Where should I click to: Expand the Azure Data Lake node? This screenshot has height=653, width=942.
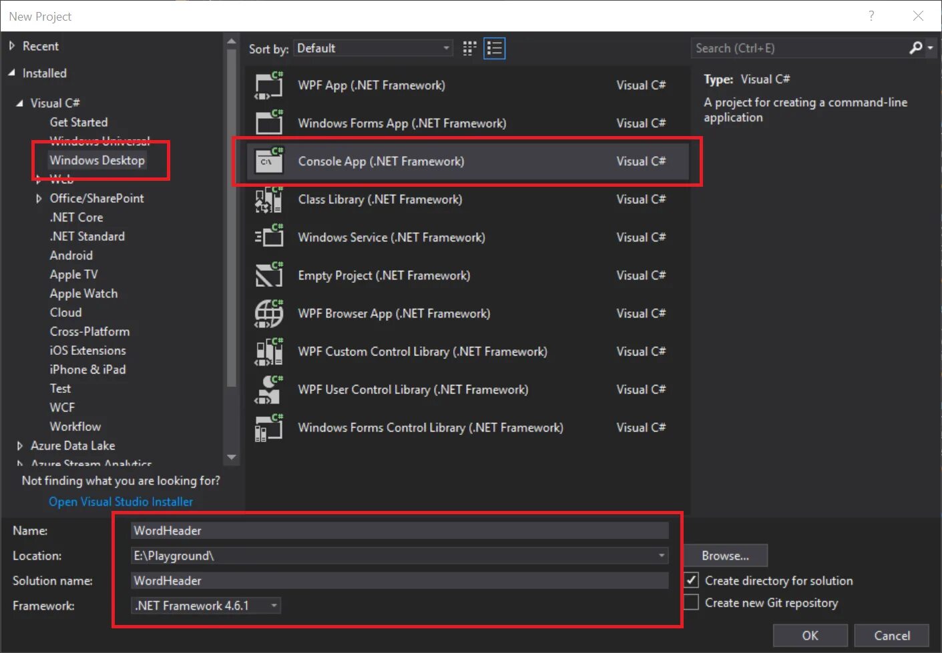click(x=19, y=446)
